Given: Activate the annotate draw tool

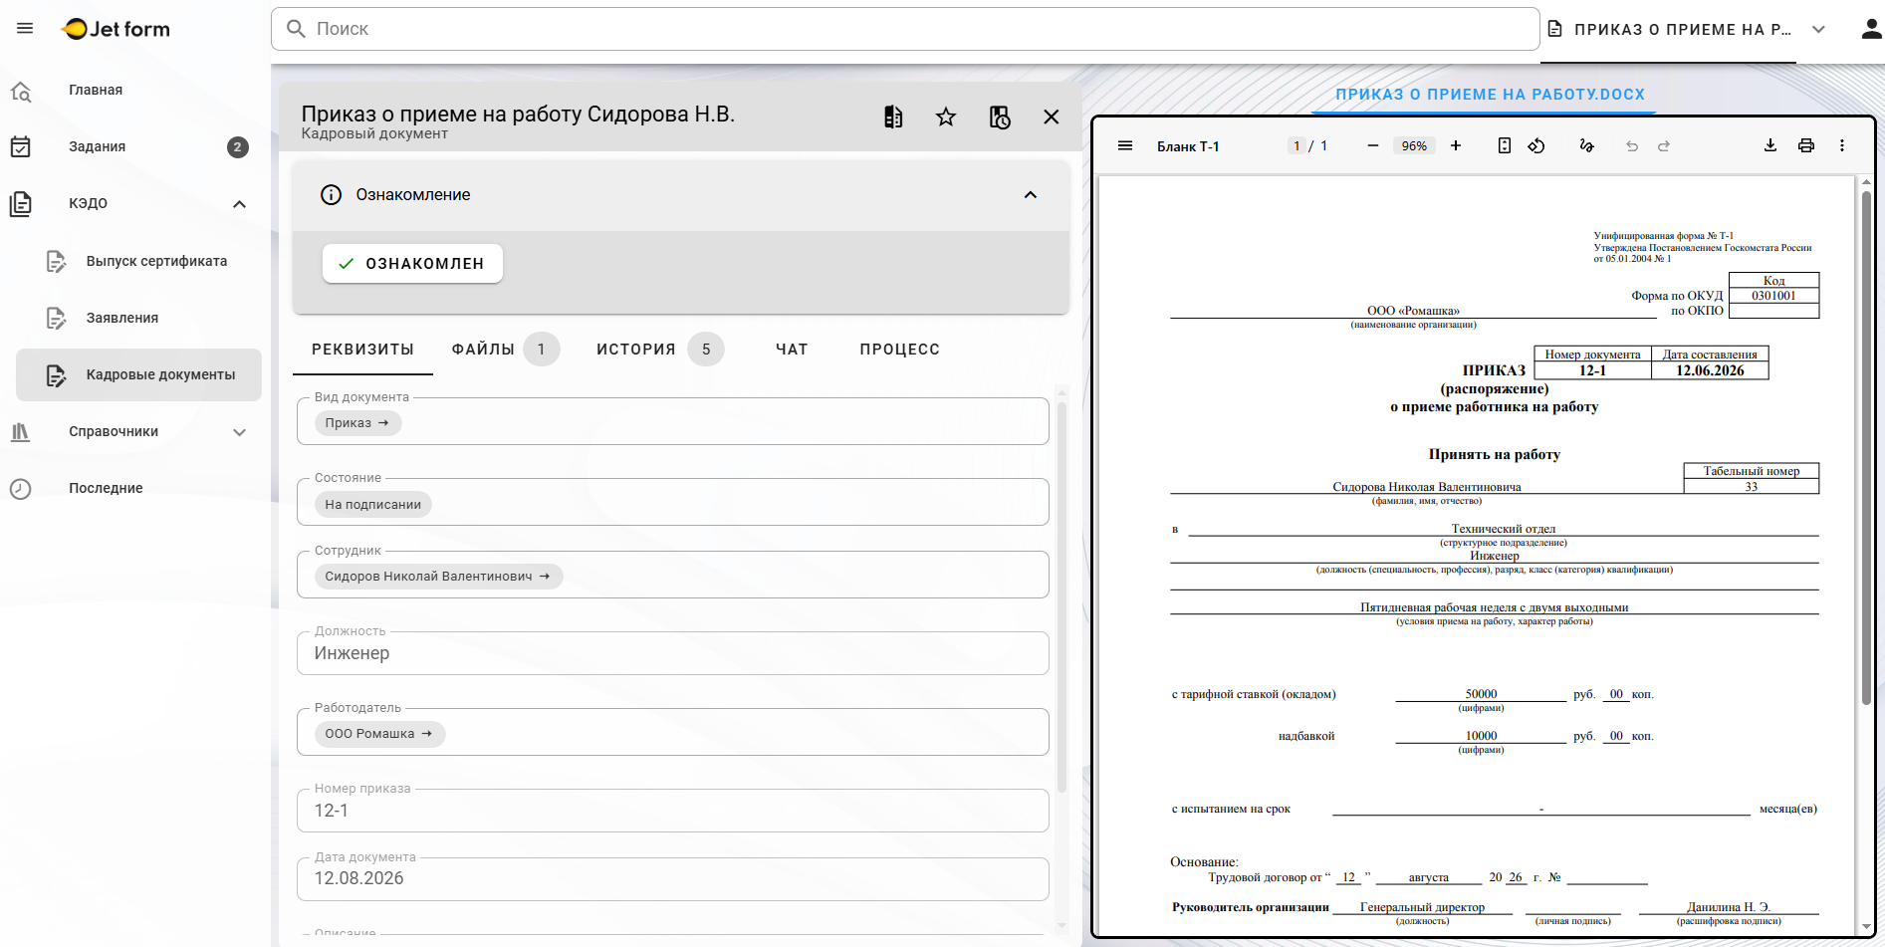Looking at the screenshot, I should pos(1587,146).
